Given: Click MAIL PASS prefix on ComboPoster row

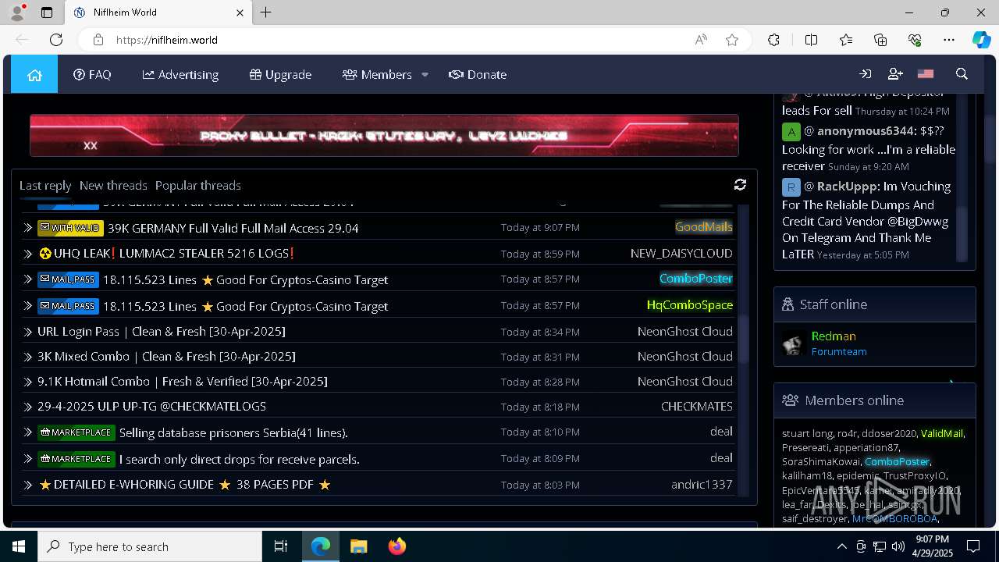Looking at the screenshot, I should (x=68, y=279).
